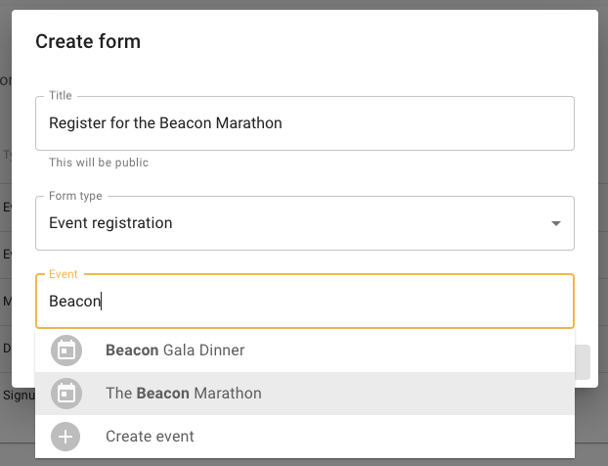Click the Create form dialog heading
The width and height of the screenshot is (608, 466).
click(x=88, y=41)
